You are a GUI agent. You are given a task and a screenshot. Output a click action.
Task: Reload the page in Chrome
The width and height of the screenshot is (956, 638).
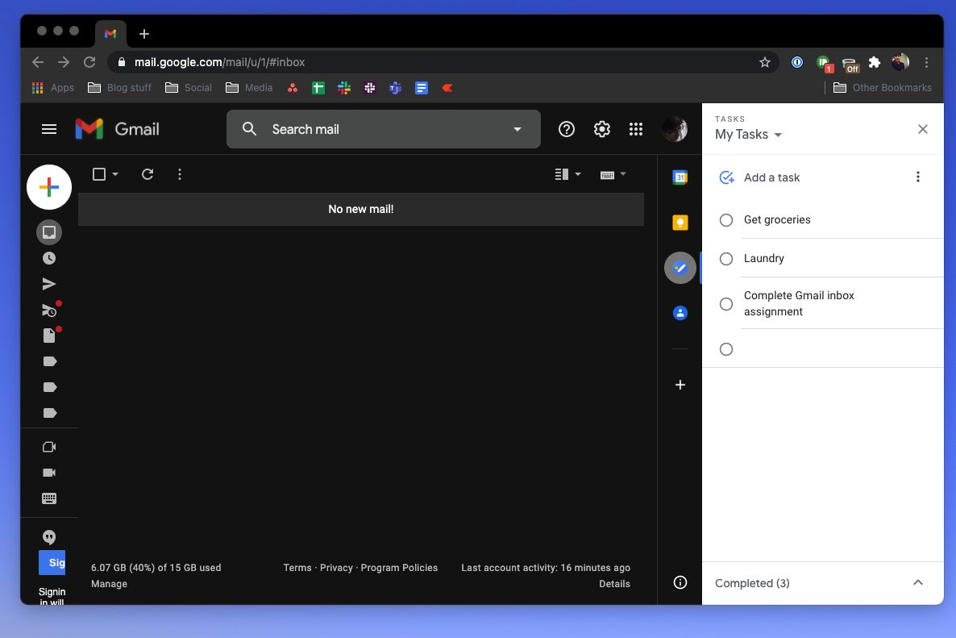click(x=89, y=62)
